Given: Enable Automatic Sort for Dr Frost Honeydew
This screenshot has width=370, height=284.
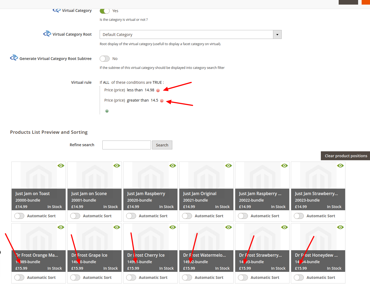Looking at the screenshot, I should click(299, 278).
